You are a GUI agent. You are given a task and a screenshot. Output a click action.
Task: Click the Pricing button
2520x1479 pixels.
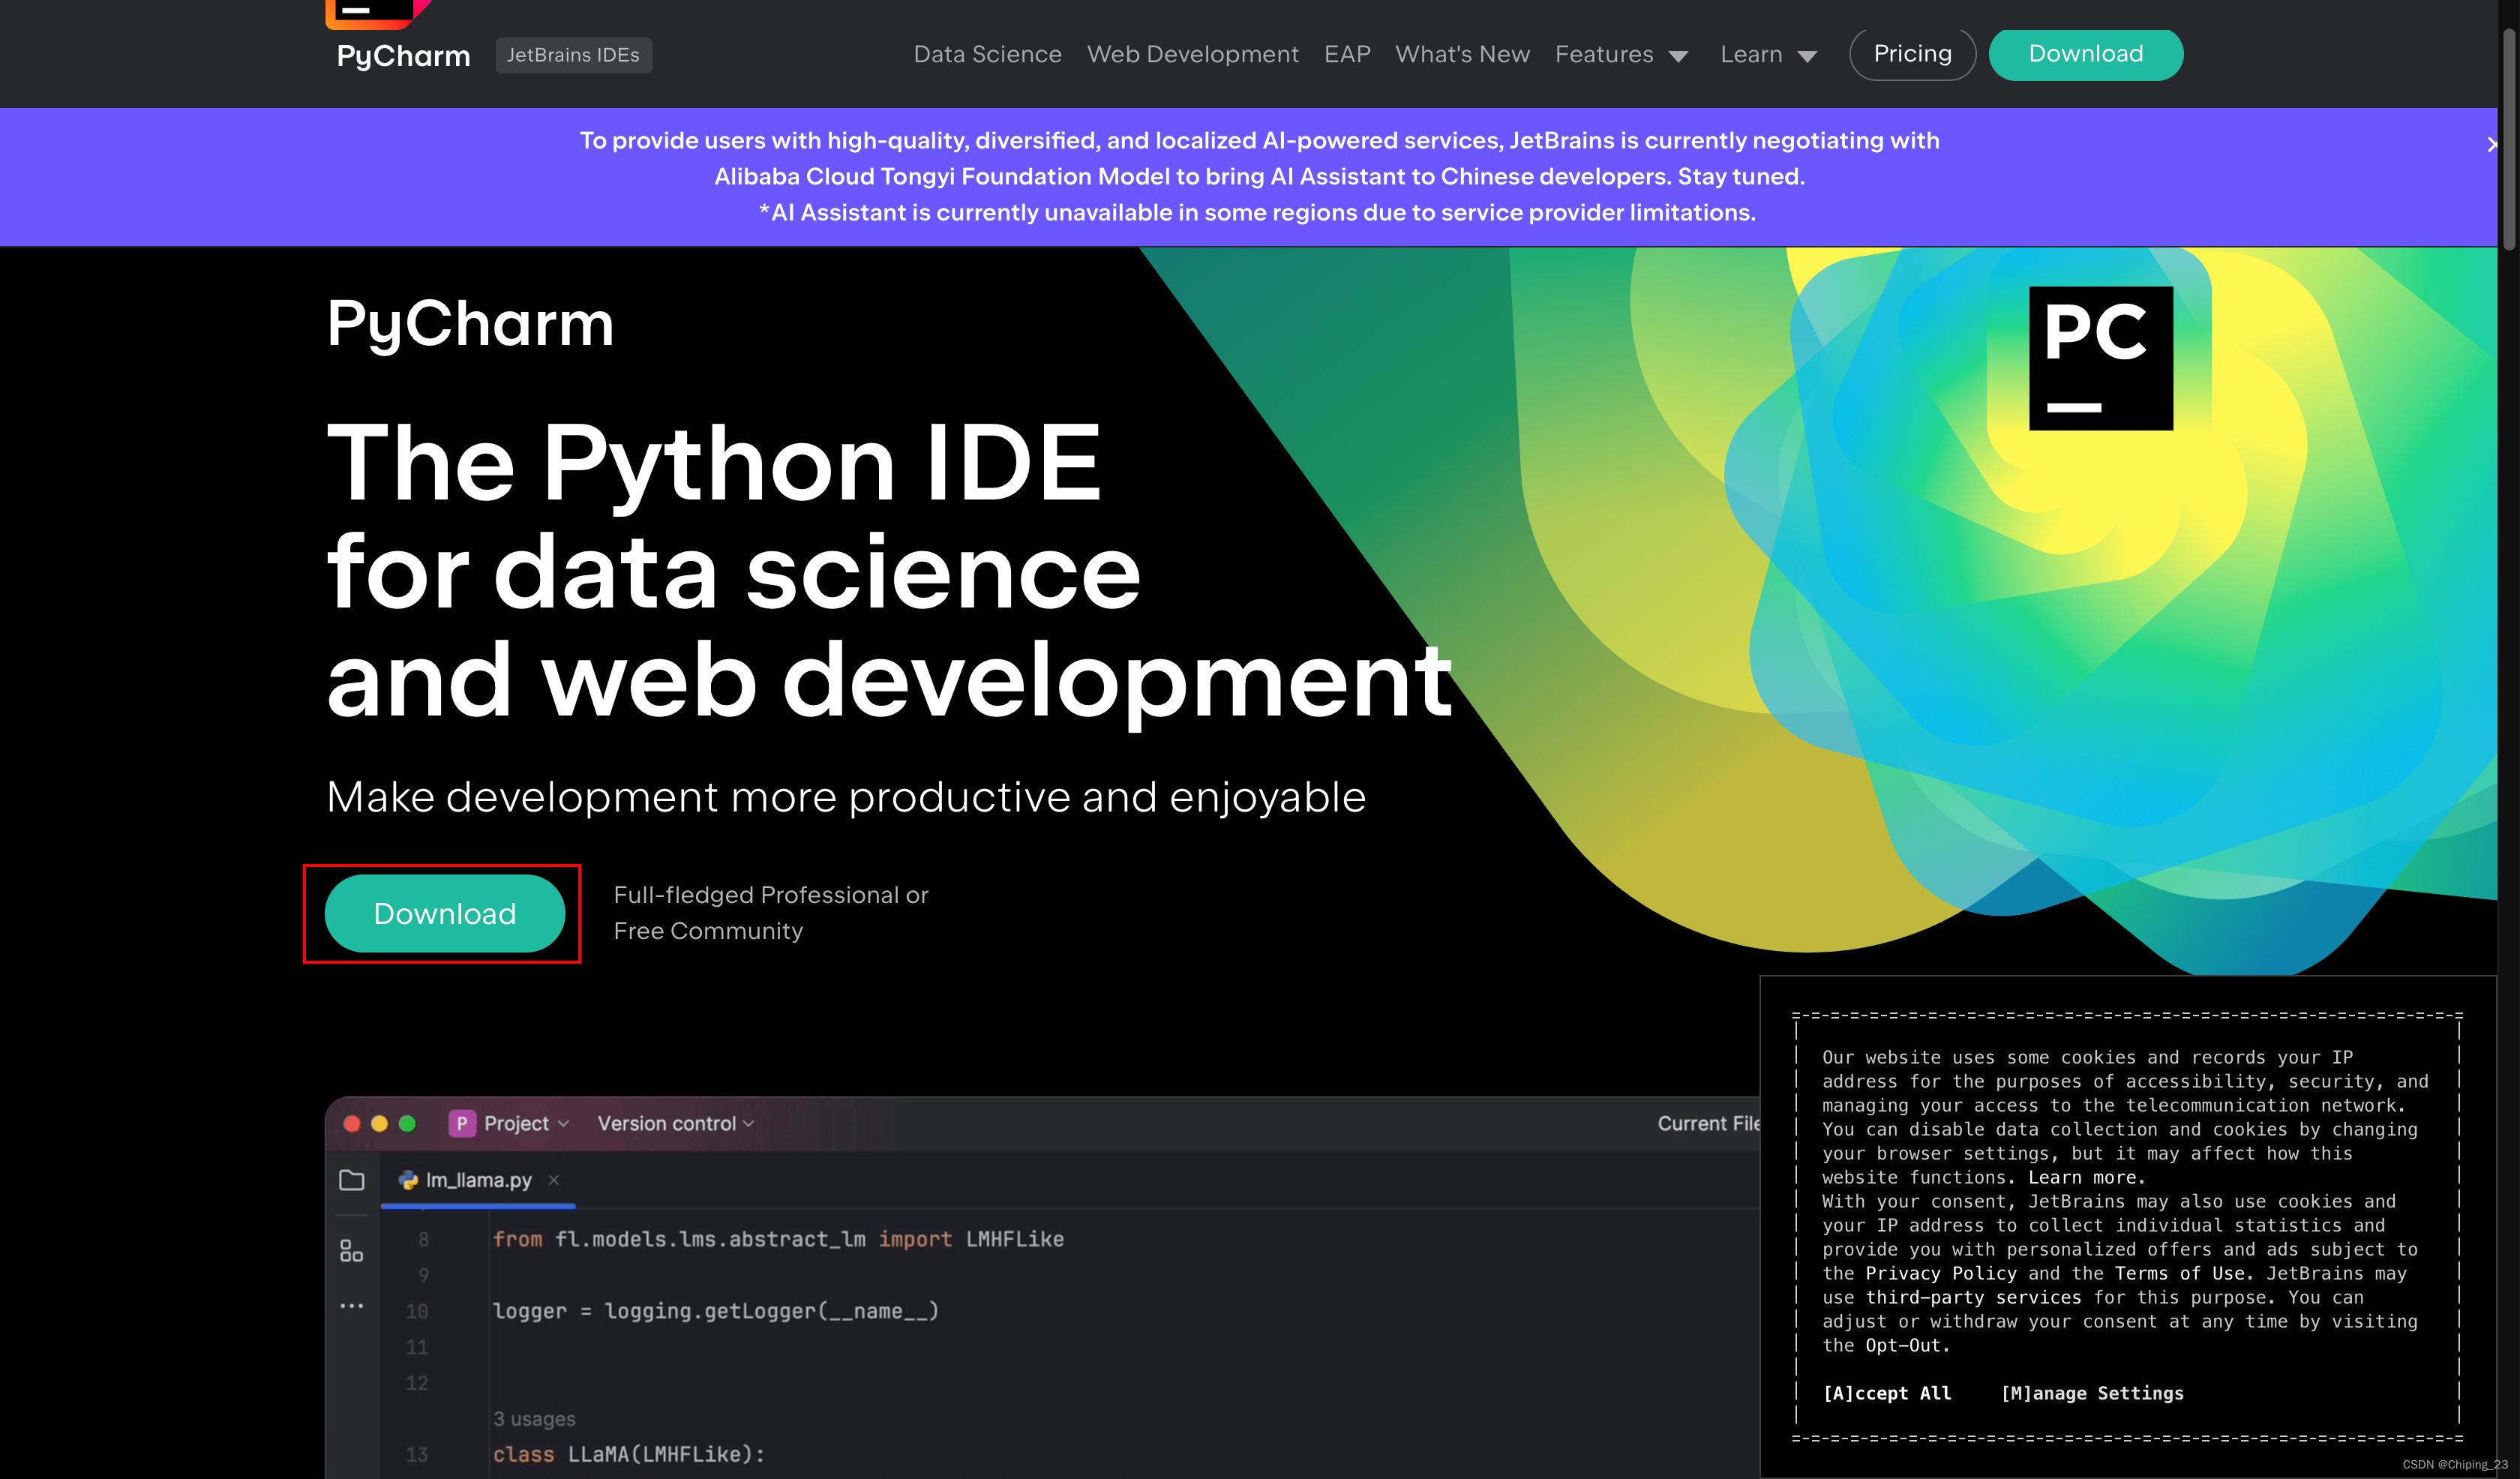[x=1912, y=54]
